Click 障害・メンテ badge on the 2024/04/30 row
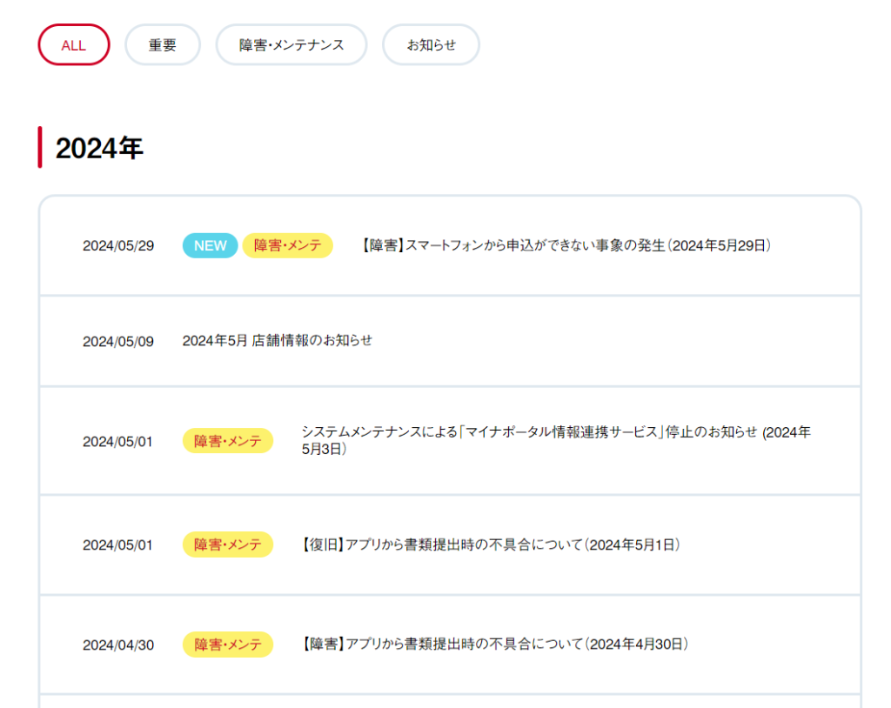This screenshot has height=708, width=891. tap(227, 645)
